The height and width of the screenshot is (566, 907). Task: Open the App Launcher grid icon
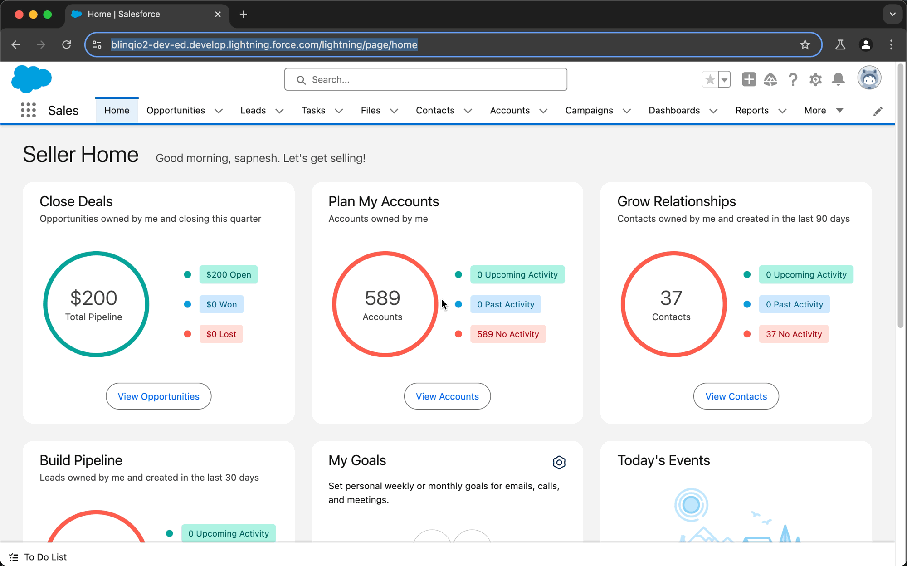pyautogui.click(x=28, y=110)
